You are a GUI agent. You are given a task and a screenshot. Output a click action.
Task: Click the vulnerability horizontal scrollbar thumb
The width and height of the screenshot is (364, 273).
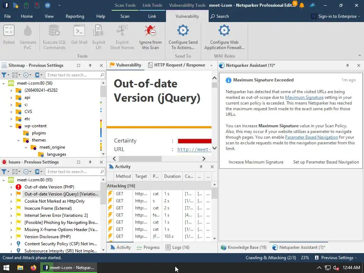pyautogui.click(x=140, y=159)
